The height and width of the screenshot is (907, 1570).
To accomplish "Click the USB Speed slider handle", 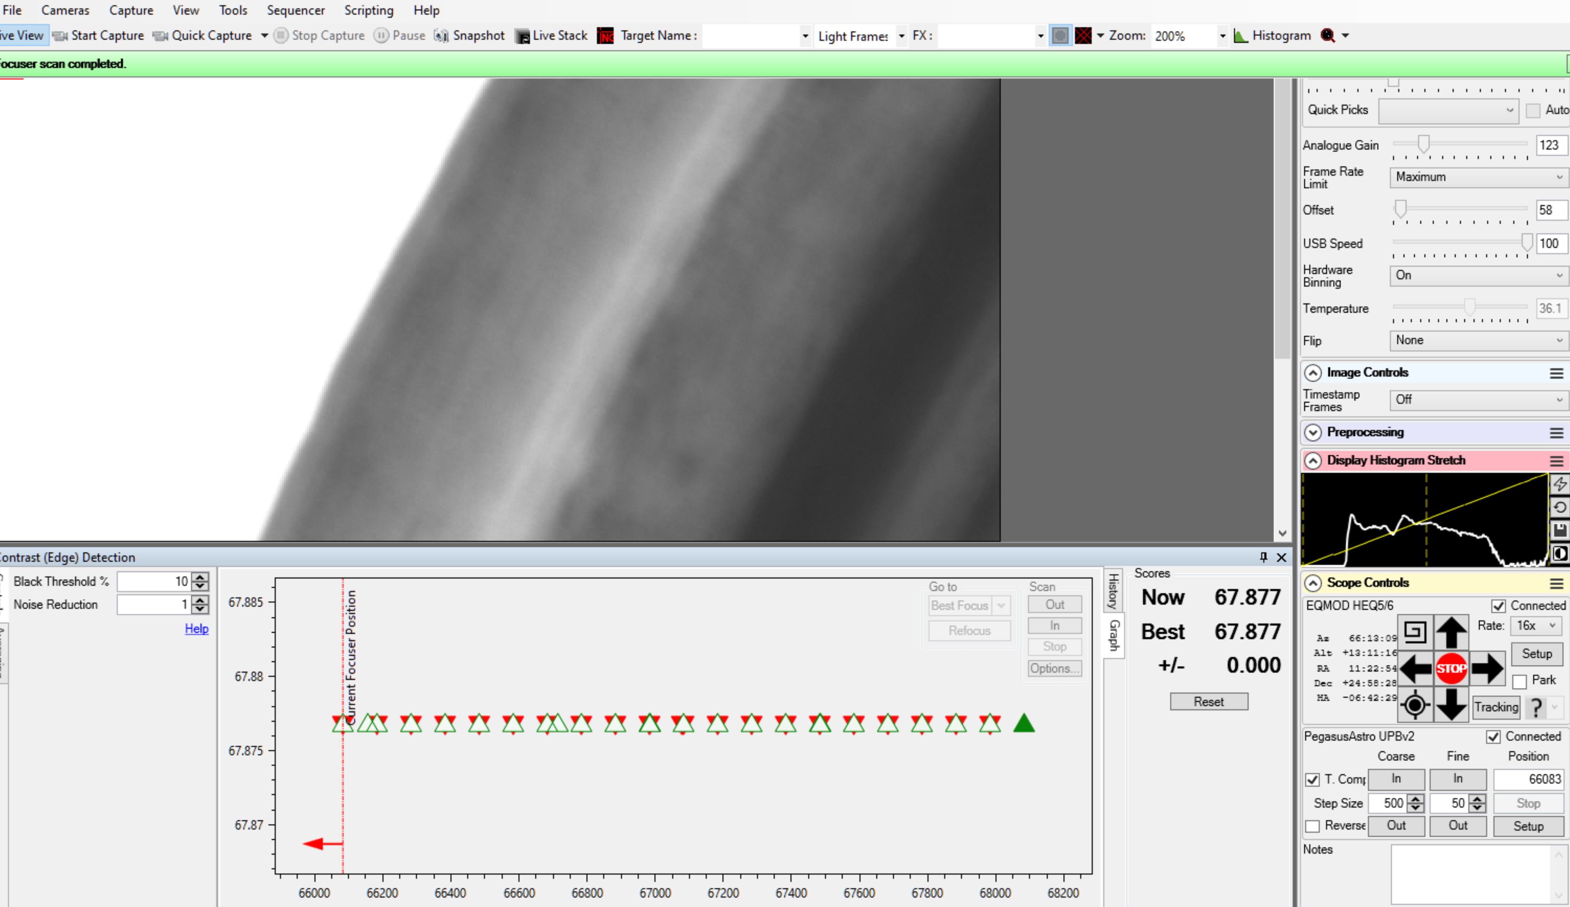I will coord(1526,242).
